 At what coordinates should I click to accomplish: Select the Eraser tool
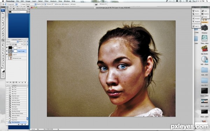pyautogui.click(x=3, y=38)
